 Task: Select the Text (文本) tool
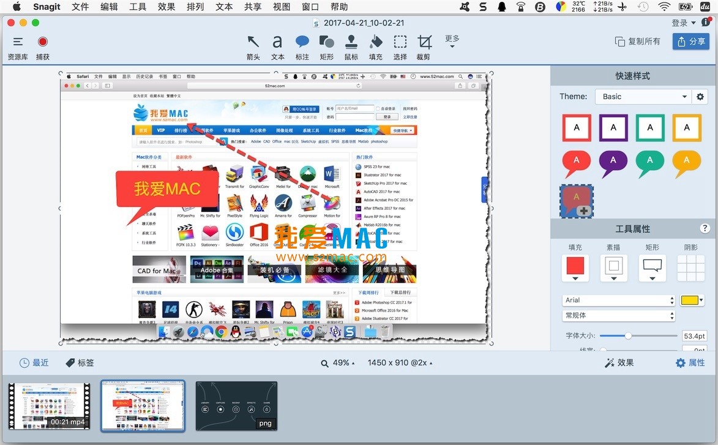click(277, 48)
